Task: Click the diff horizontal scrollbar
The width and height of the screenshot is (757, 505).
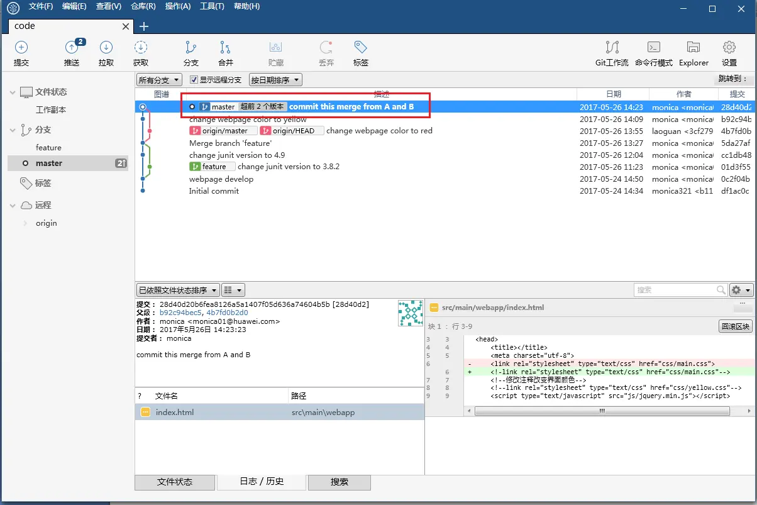Action: (x=602, y=411)
